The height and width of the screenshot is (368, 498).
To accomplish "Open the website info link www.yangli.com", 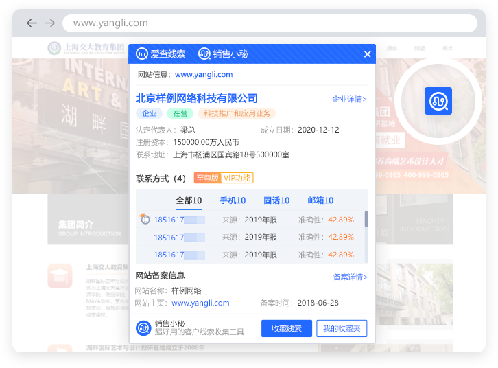I will pyautogui.click(x=204, y=74).
